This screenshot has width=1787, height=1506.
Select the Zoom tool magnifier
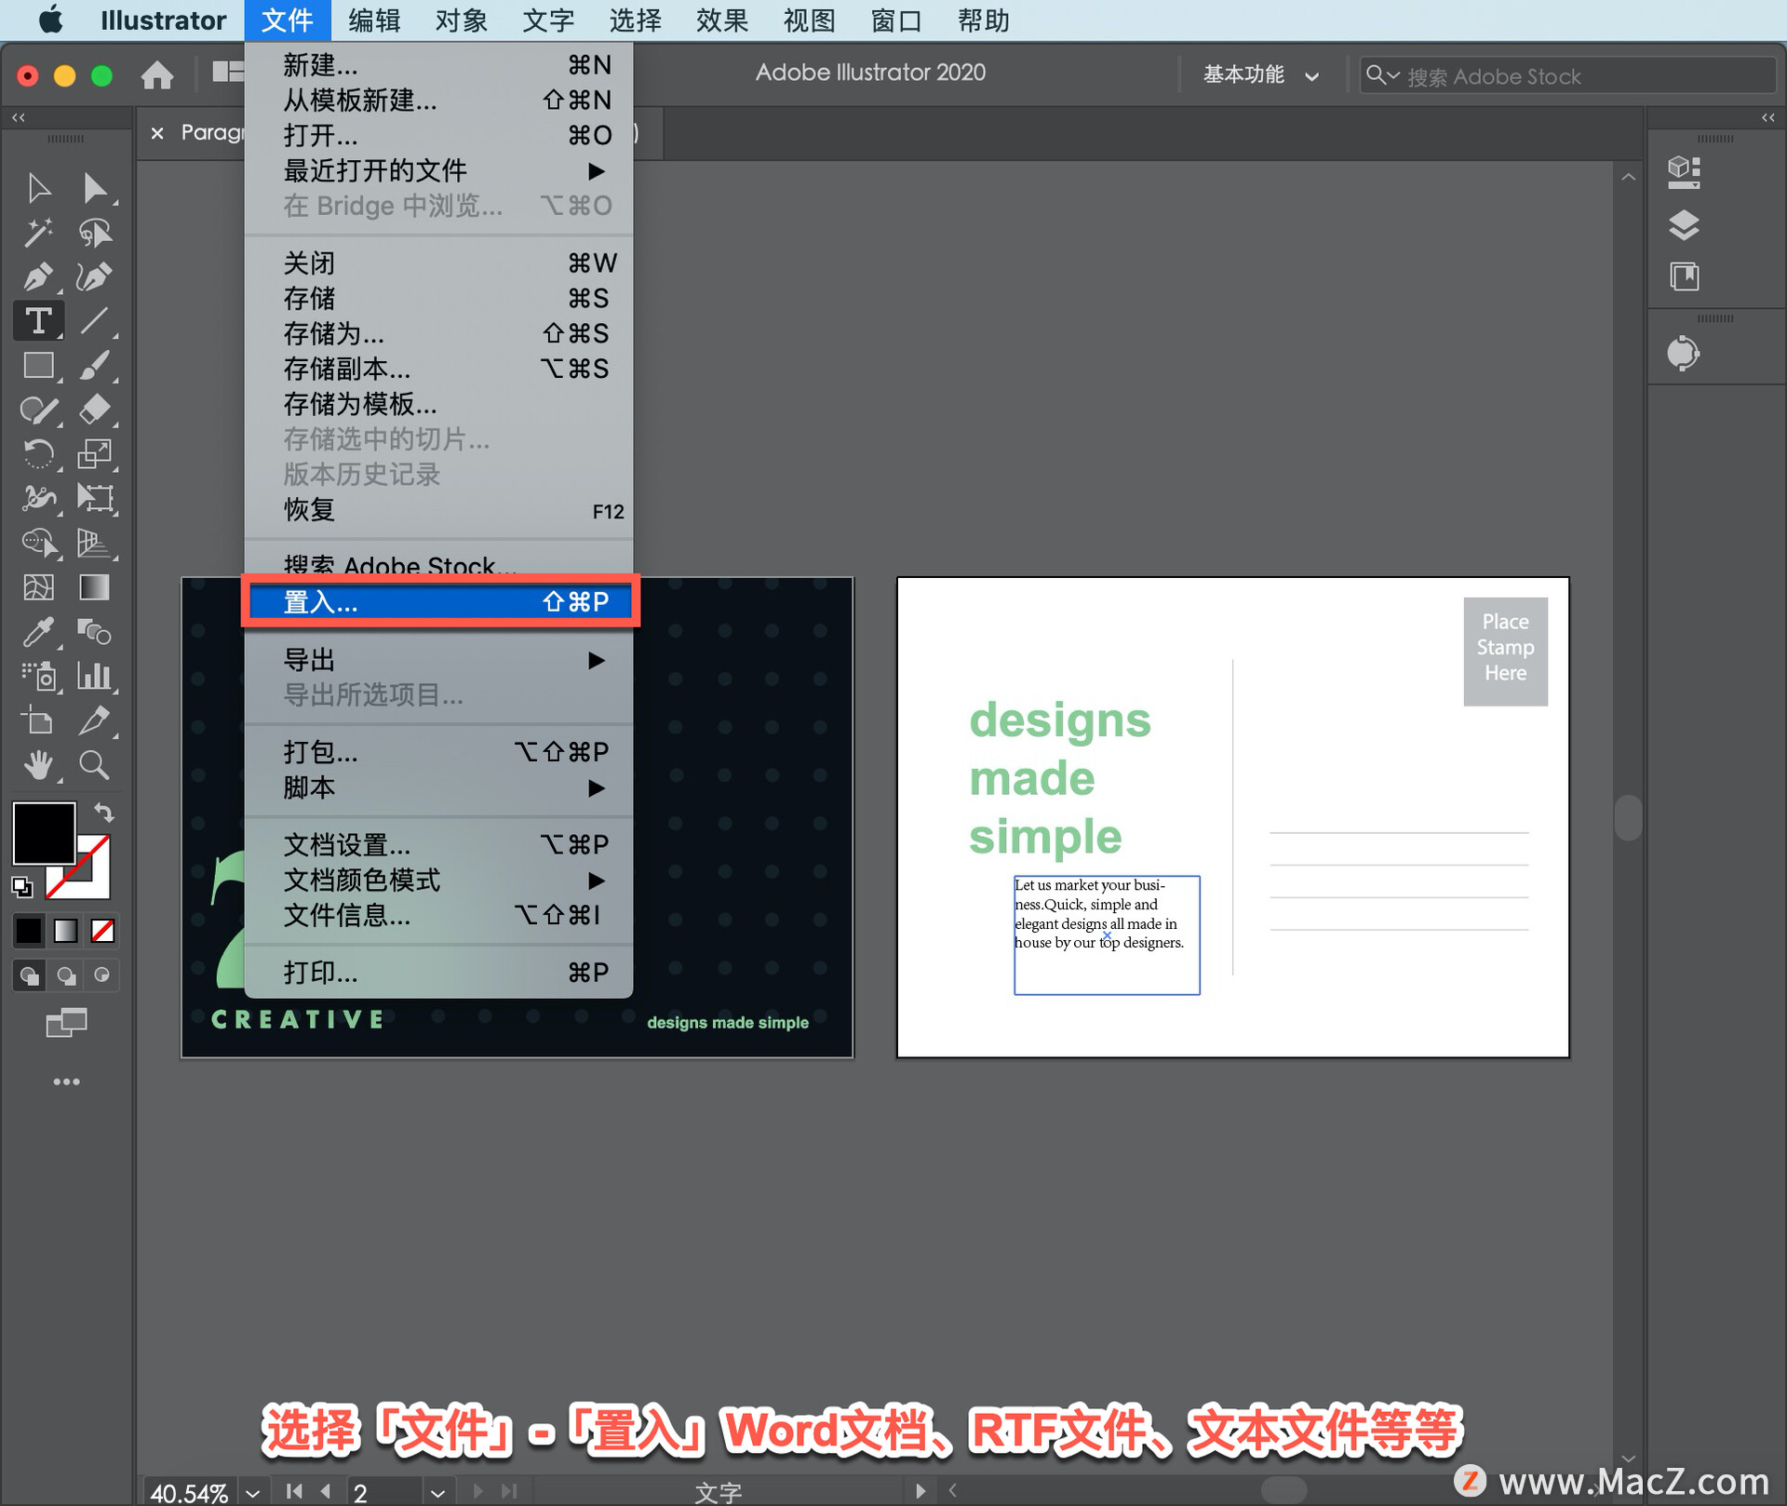tap(94, 765)
